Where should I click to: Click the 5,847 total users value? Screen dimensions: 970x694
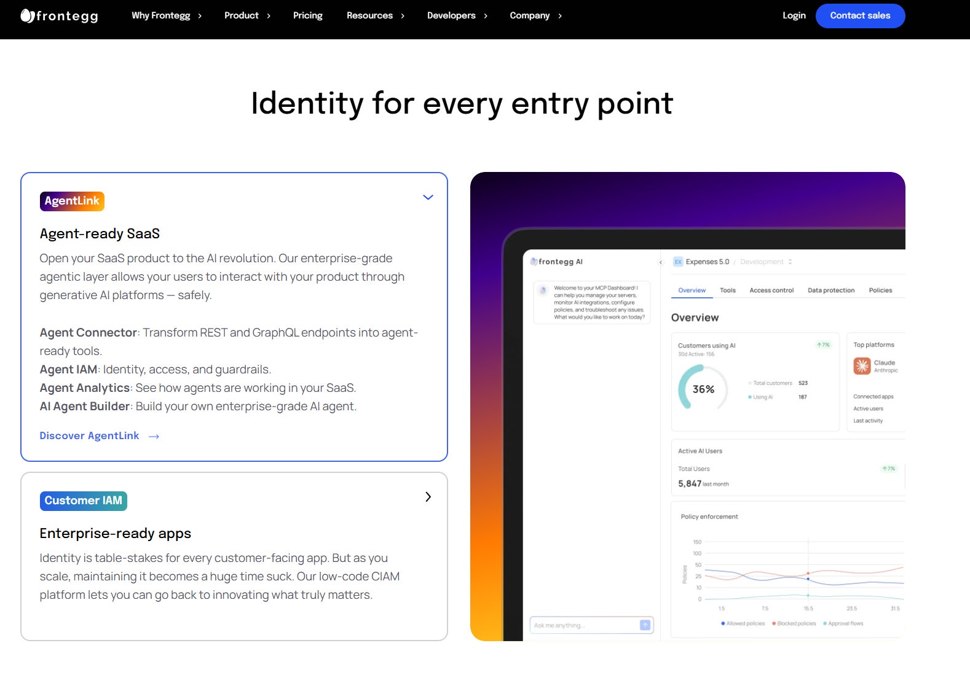(690, 483)
